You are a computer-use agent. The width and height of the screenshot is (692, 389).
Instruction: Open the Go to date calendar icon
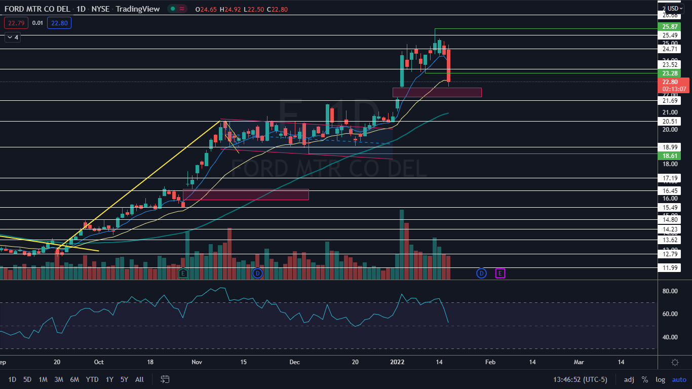165,379
